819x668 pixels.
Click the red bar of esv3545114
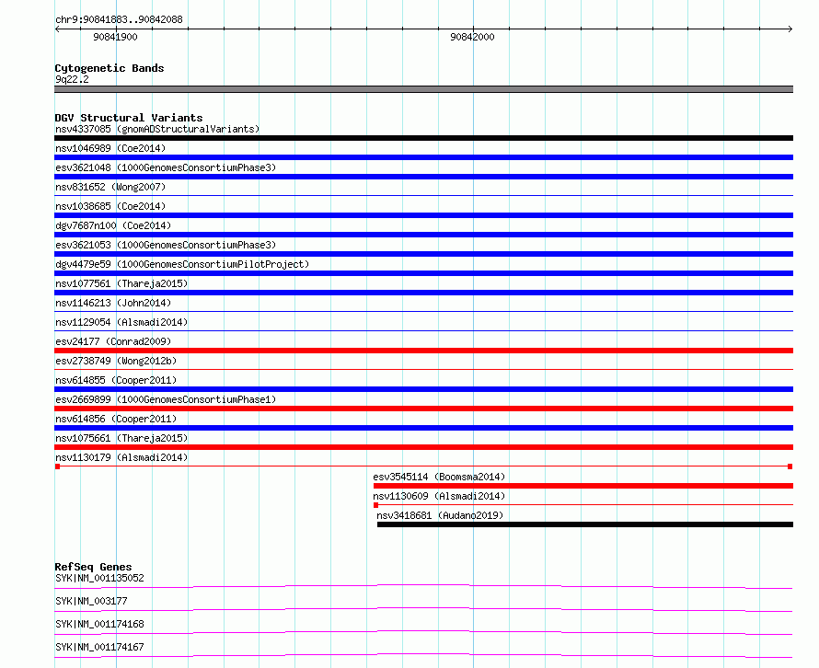click(x=583, y=486)
